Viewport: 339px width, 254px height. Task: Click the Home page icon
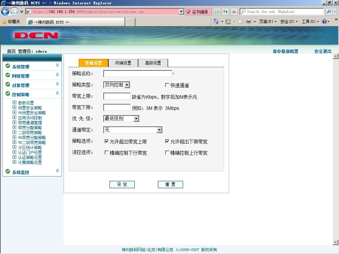[216, 21]
